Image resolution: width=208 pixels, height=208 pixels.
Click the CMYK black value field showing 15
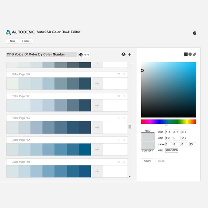[x=193, y=144]
